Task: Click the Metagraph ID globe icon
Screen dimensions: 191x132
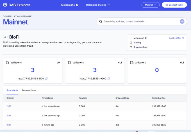Action: [x=131, y=38]
